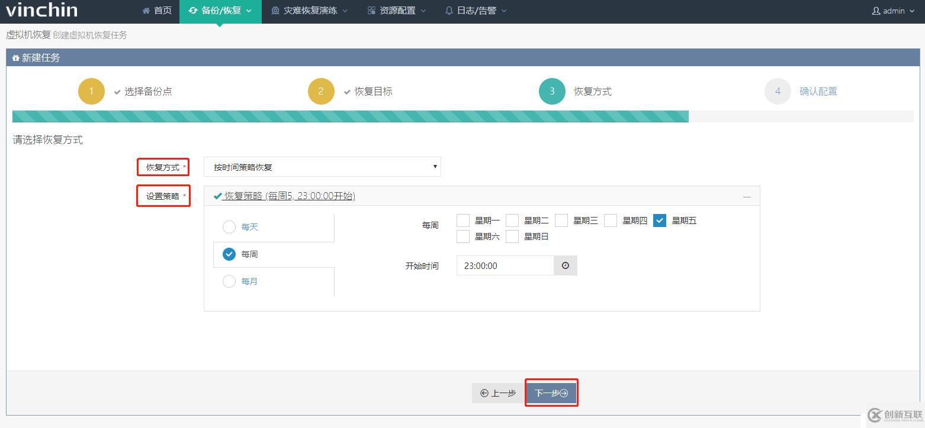Screen dimensions: 925x428
Task: Click the bell icon beside 日志/告警
Action: click(449, 10)
